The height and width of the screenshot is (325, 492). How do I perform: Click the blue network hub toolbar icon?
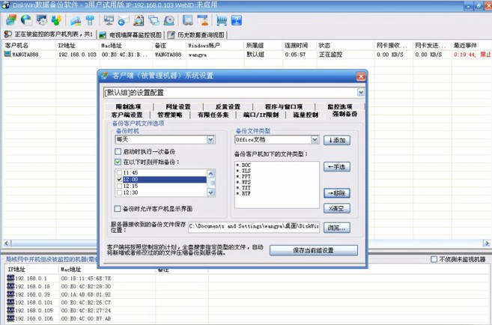coord(91,20)
